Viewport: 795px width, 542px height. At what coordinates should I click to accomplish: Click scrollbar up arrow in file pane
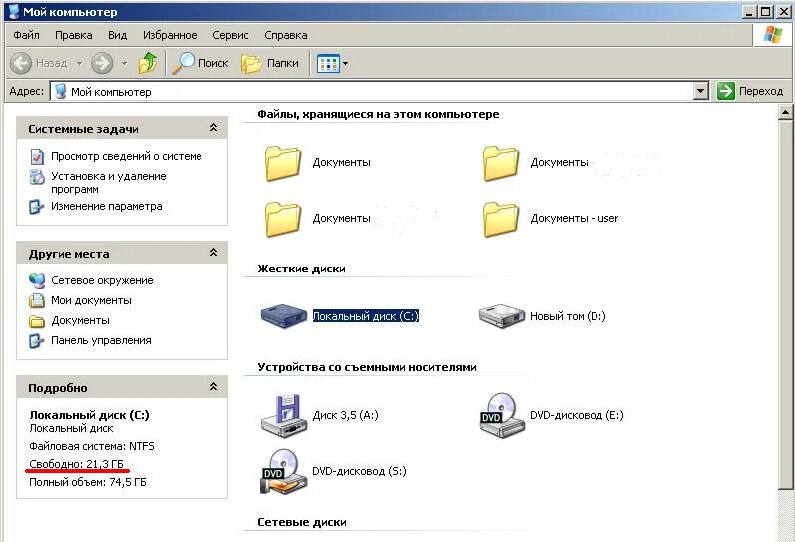(x=785, y=112)
